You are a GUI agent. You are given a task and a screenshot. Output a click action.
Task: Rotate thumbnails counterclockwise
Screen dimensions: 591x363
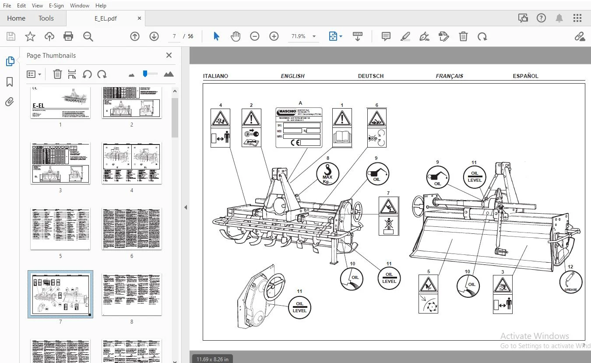[87, 74]
